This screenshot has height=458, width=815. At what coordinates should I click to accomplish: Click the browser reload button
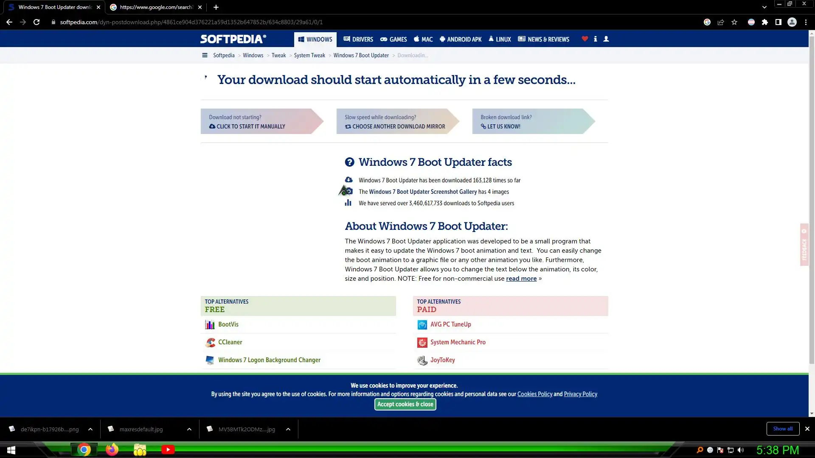(x=37, y=22)
